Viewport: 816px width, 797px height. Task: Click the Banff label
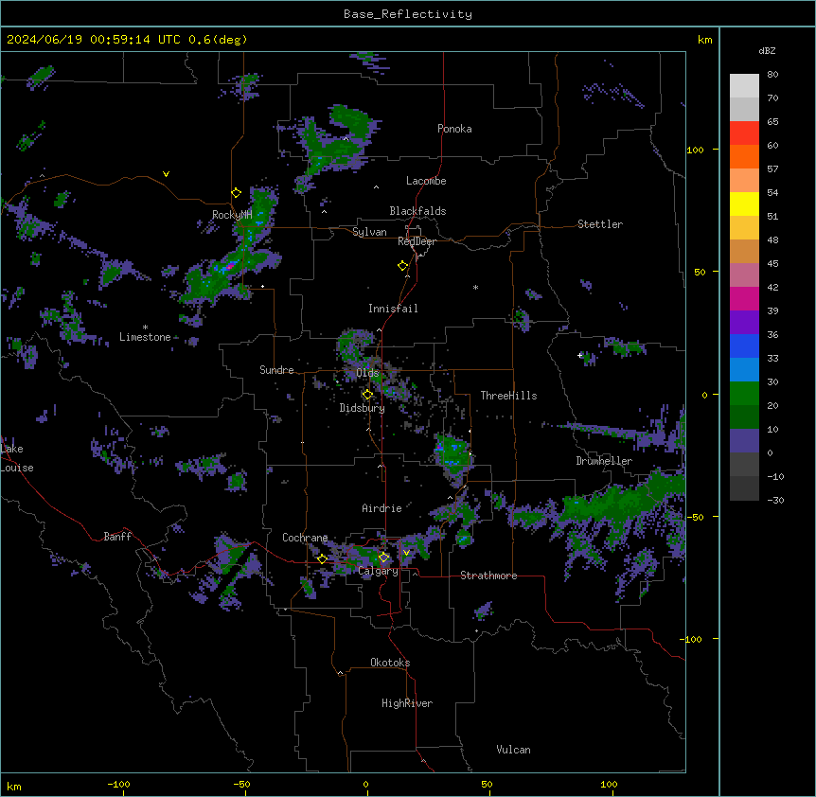tap(117, 537)
